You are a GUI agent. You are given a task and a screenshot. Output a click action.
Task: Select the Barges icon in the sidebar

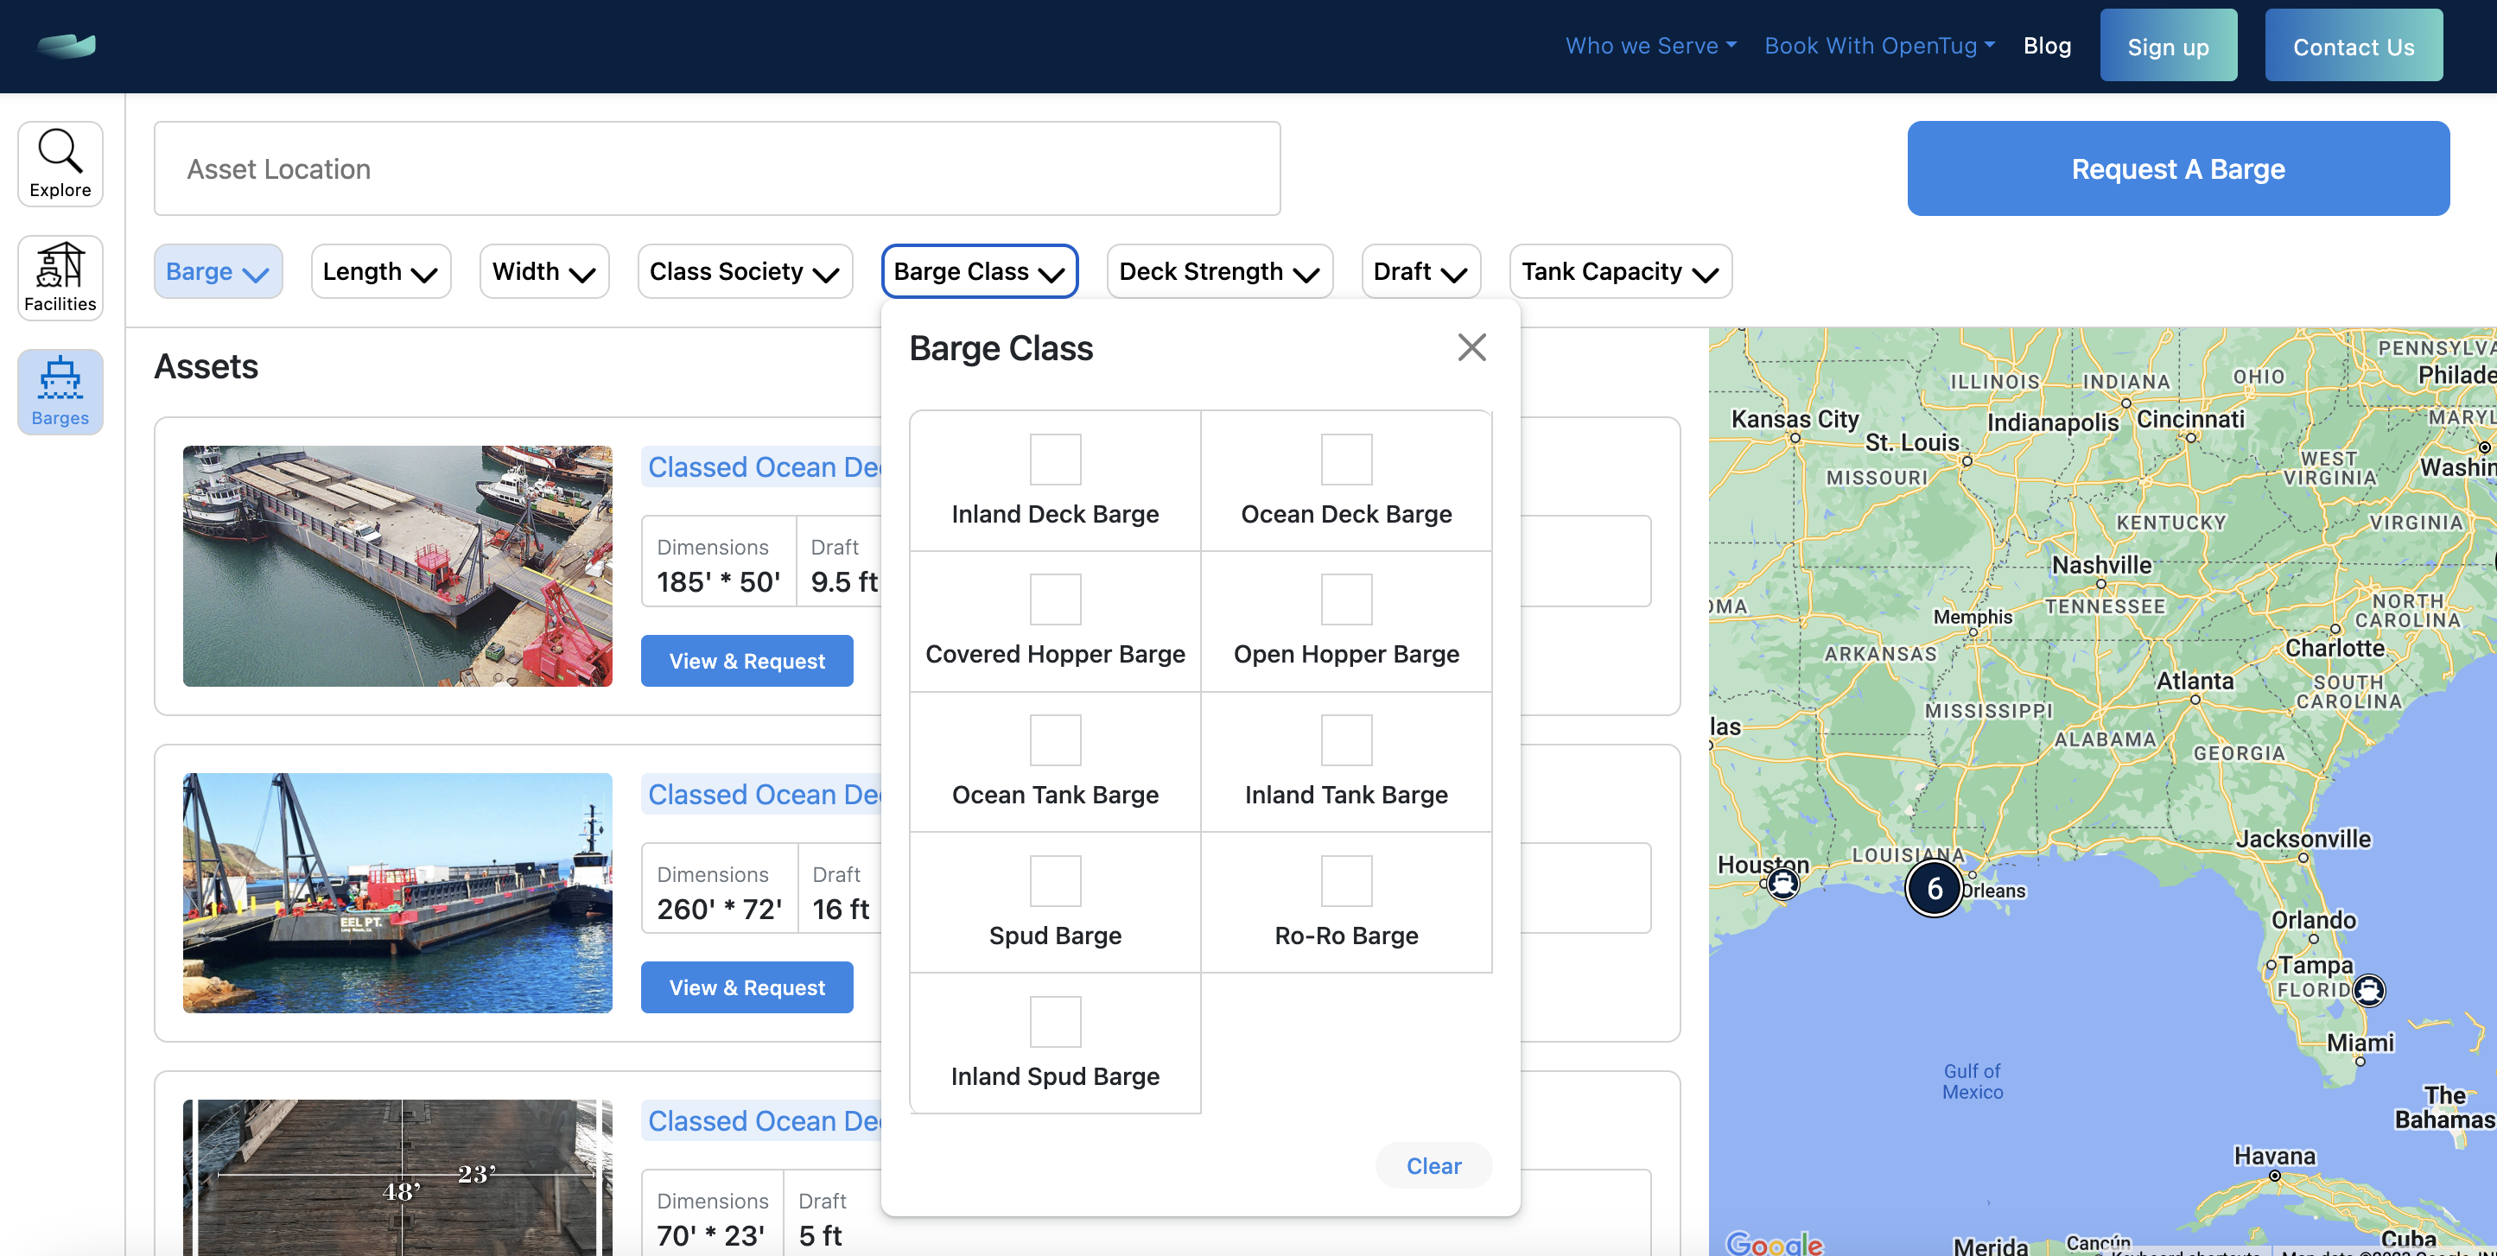click(x=59, y=390)
